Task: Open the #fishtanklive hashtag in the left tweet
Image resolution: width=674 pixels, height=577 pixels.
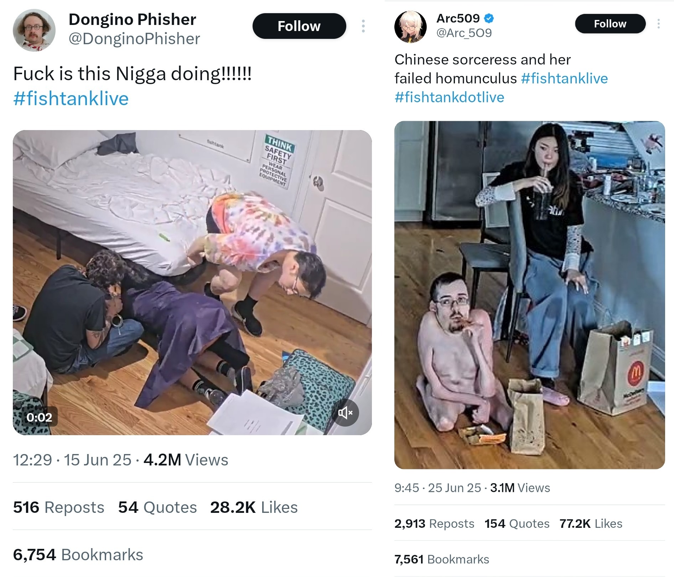Action: pyautogui.click(x=71, y=98)
